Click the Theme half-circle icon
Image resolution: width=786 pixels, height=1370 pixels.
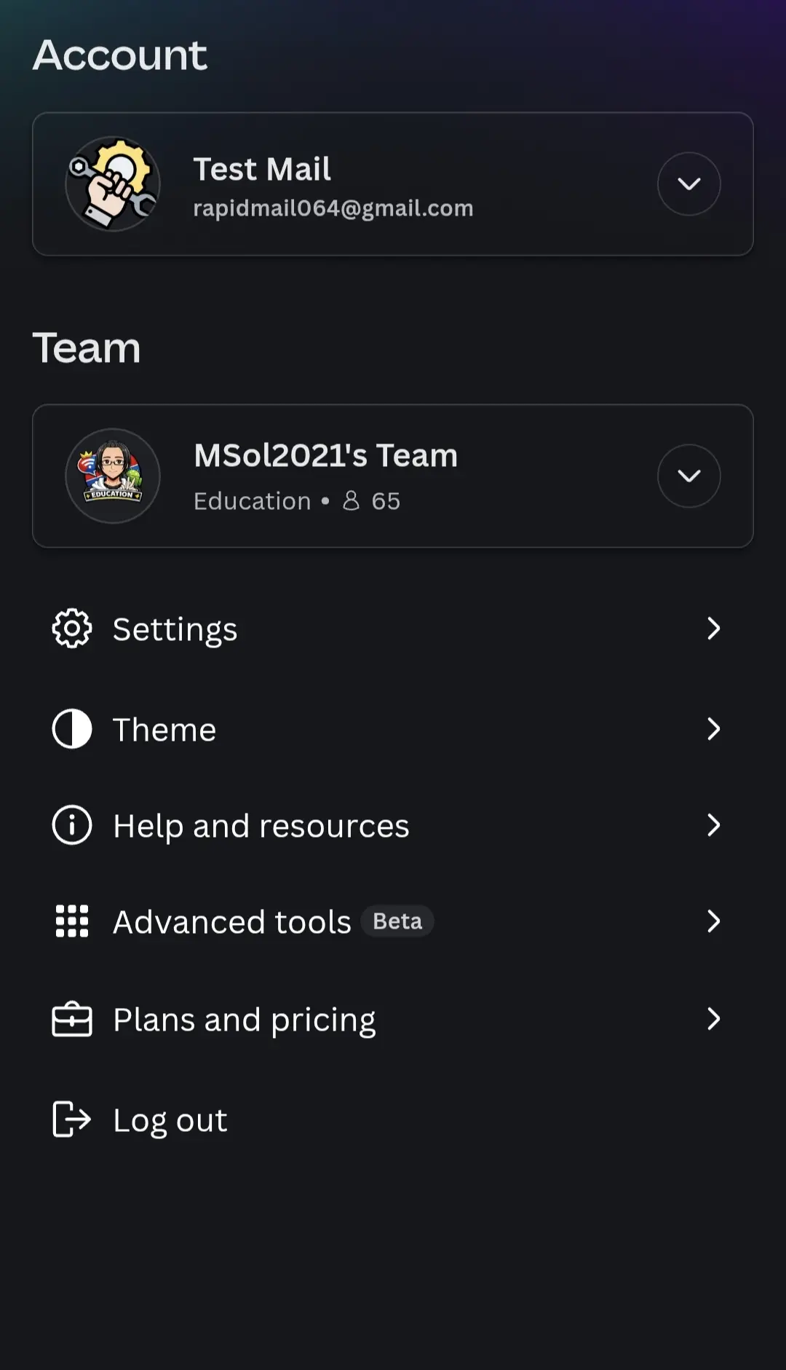click(x=72, y=729)
